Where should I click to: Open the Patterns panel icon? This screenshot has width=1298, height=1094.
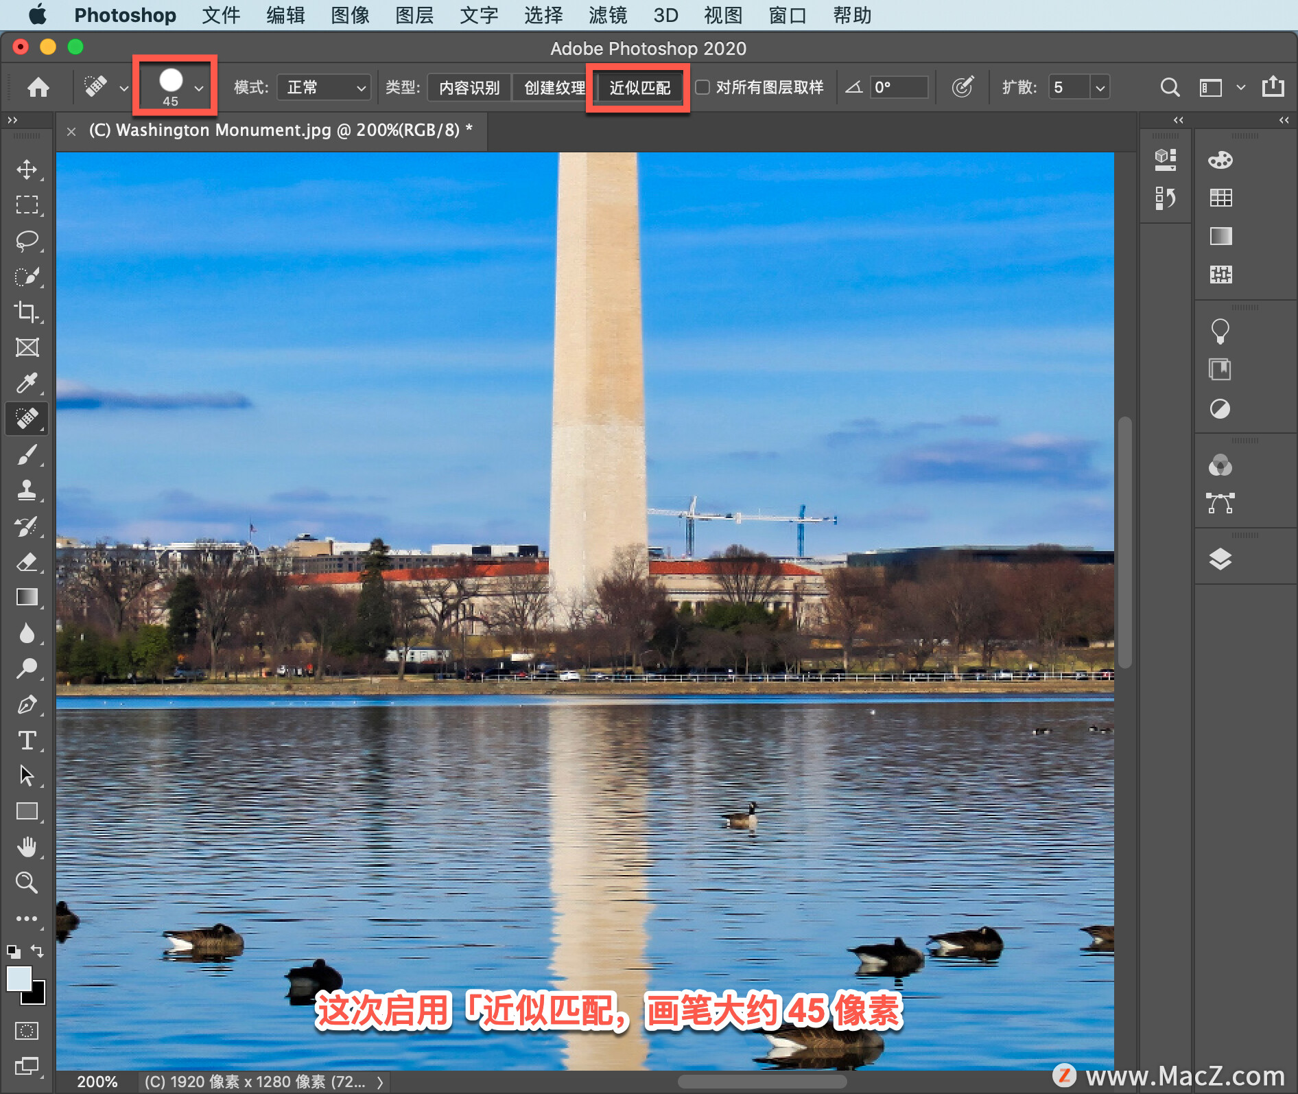coord(1220,275)
